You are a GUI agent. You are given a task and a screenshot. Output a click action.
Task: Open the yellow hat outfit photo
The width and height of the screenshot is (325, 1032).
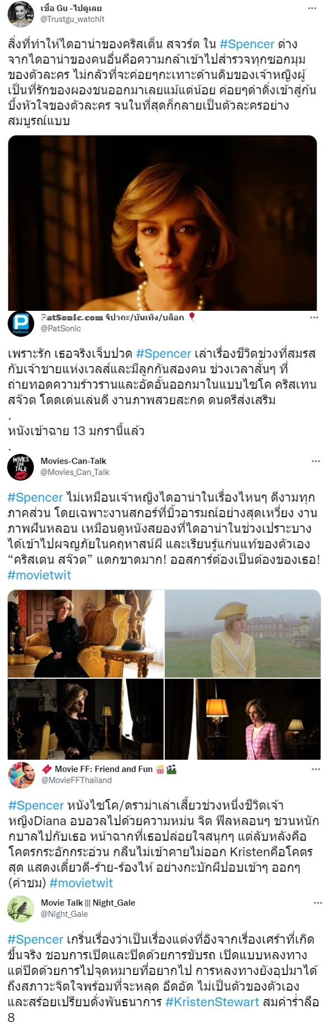click(x=243, y=633)
